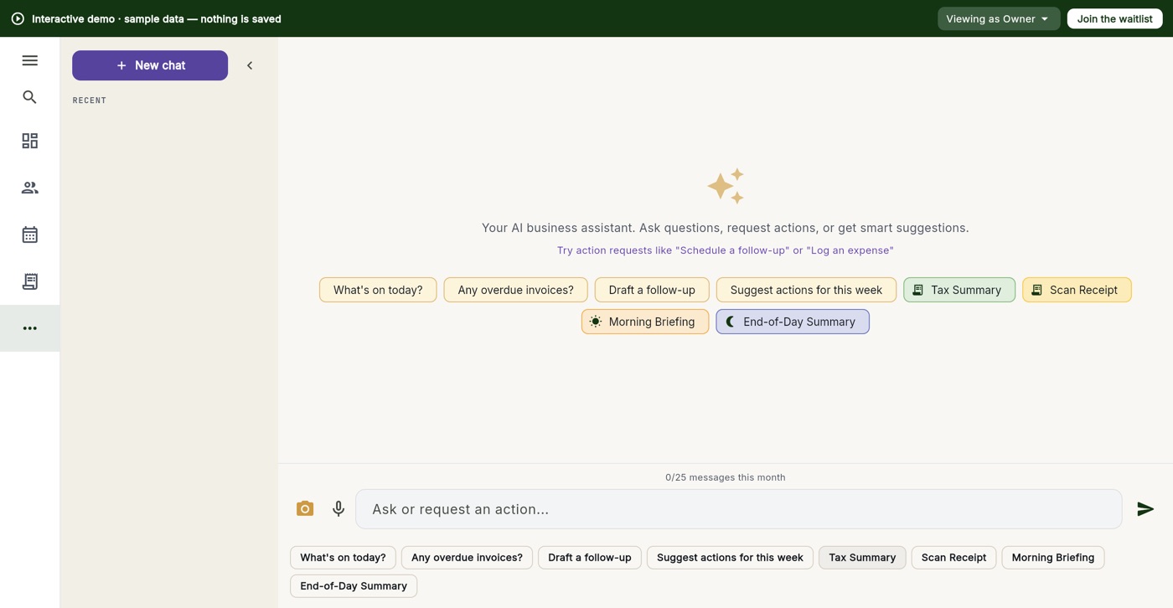This screenshot has width=1173, height=608.
Task: Click bottom End-of-Day Summary quick reply
Action: click(x=354, y=586)
